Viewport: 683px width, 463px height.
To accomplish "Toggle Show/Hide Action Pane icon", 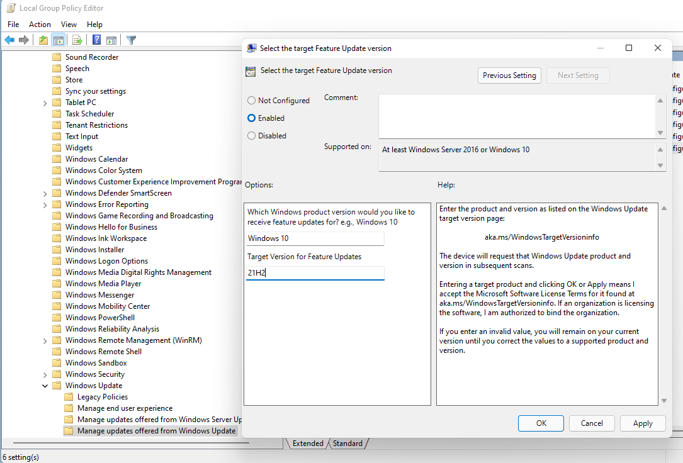I will [x=111, y=40].
